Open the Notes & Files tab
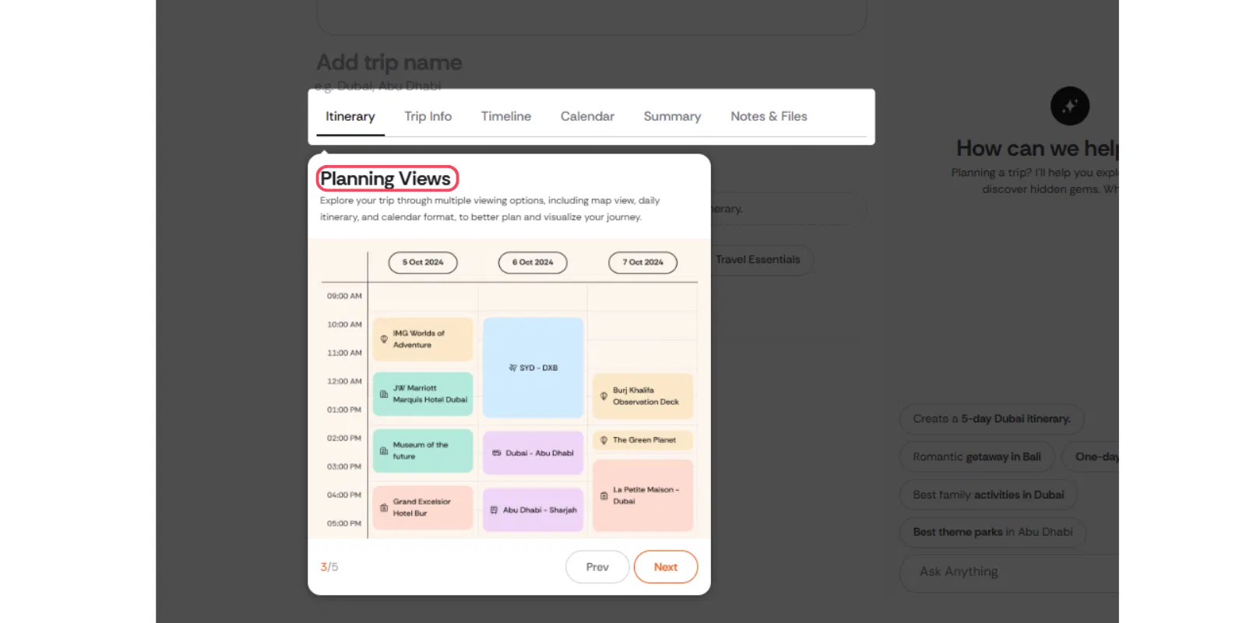1246x623 pixels. 769,117
